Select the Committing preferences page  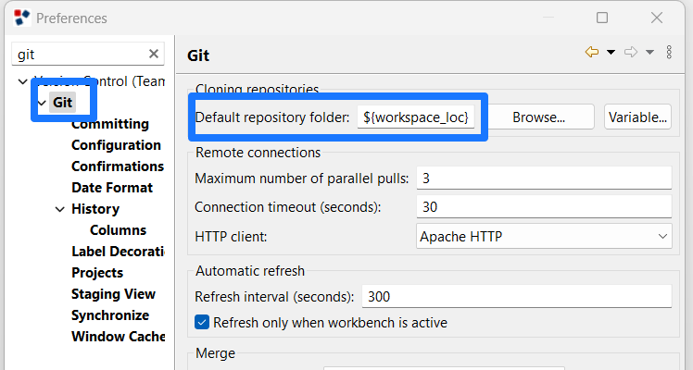110,124
